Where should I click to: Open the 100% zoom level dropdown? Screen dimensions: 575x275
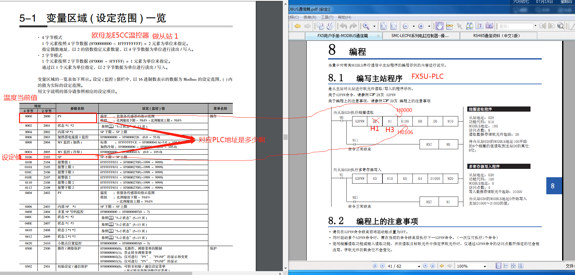tap(484, 266)
